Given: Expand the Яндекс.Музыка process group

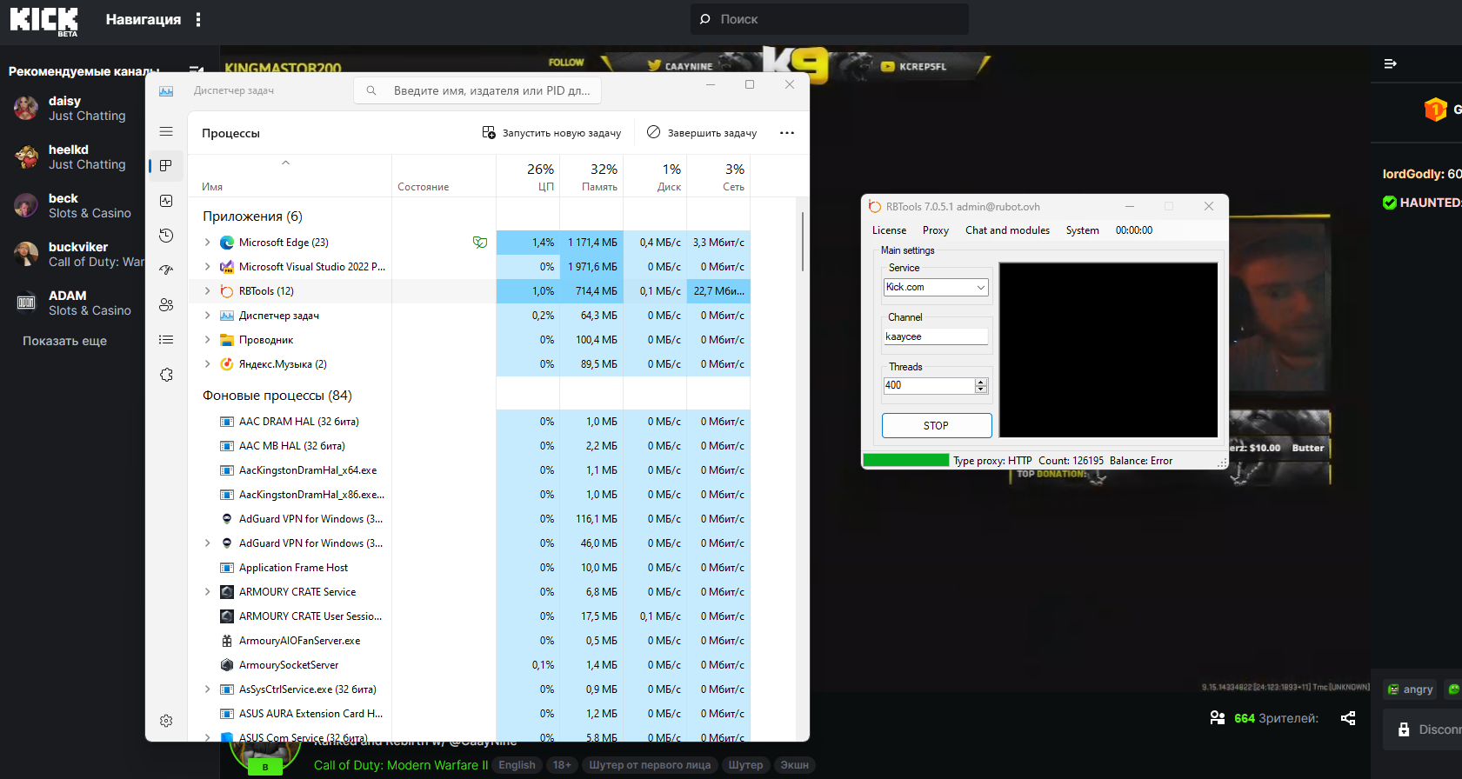Looking at the screenshot, I should click(x=208, y=364).
